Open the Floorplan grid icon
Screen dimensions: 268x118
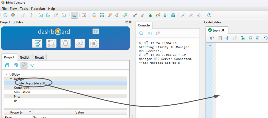(x=102, y=15)
